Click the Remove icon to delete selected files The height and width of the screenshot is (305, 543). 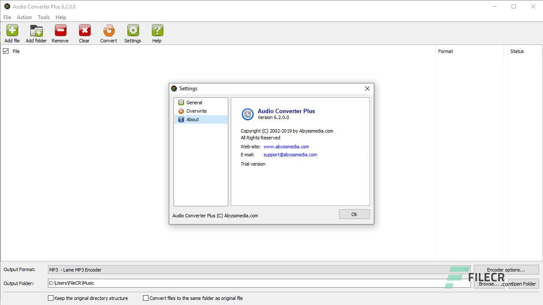pos(60,32)
